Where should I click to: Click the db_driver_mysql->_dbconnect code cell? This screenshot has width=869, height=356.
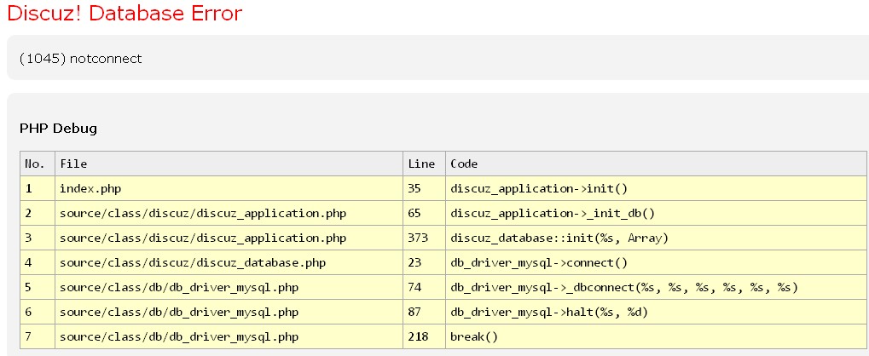624,287
